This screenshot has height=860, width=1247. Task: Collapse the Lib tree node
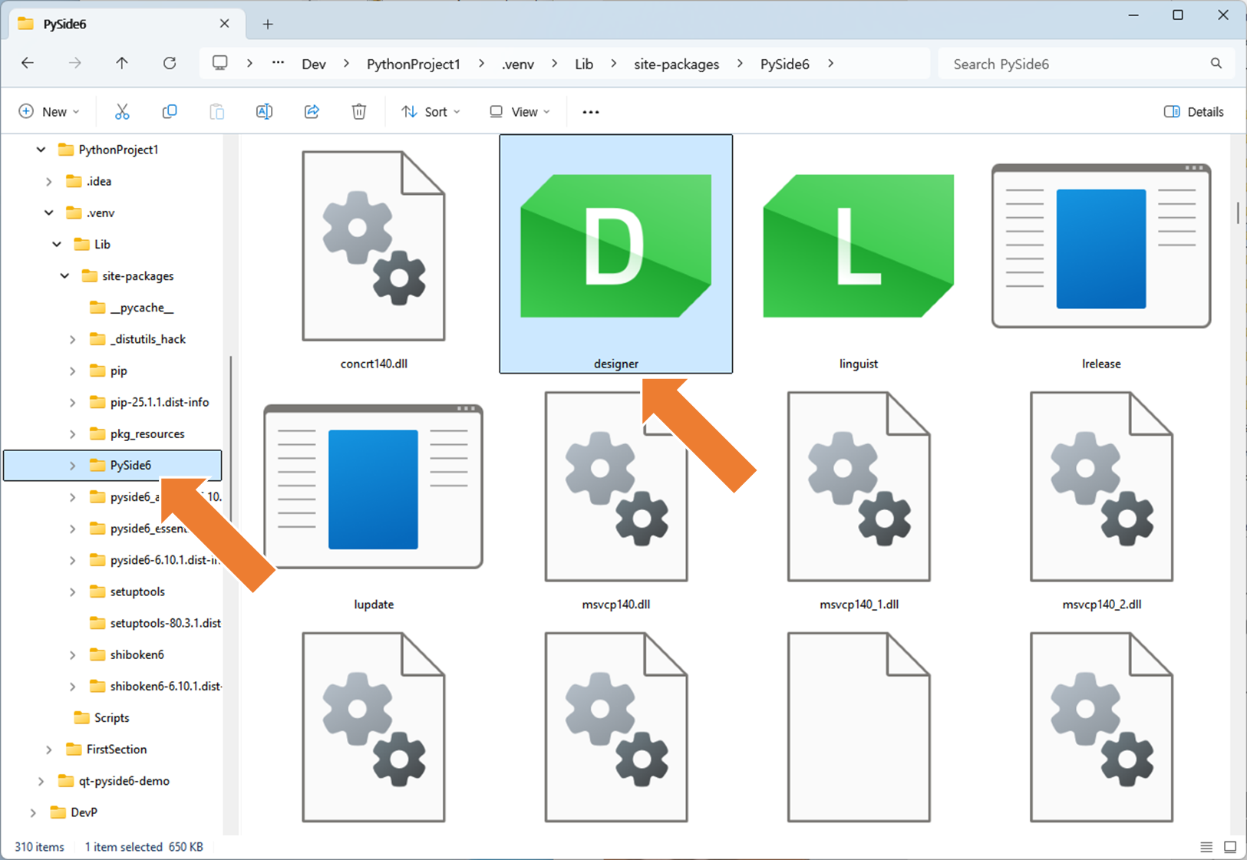click(57, 244)
